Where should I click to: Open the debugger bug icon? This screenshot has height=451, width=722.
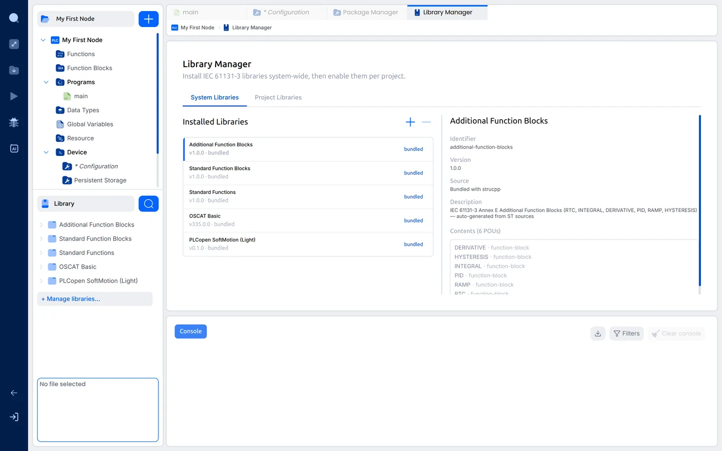(14, 122)
